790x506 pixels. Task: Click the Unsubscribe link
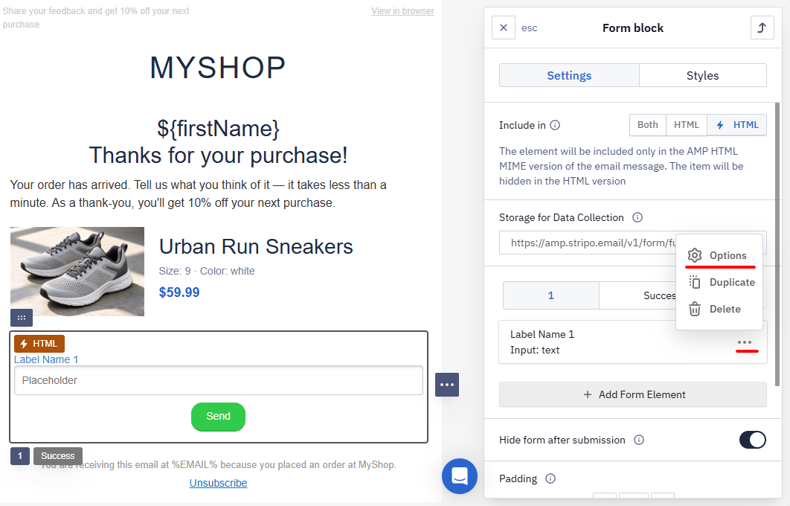218,483
